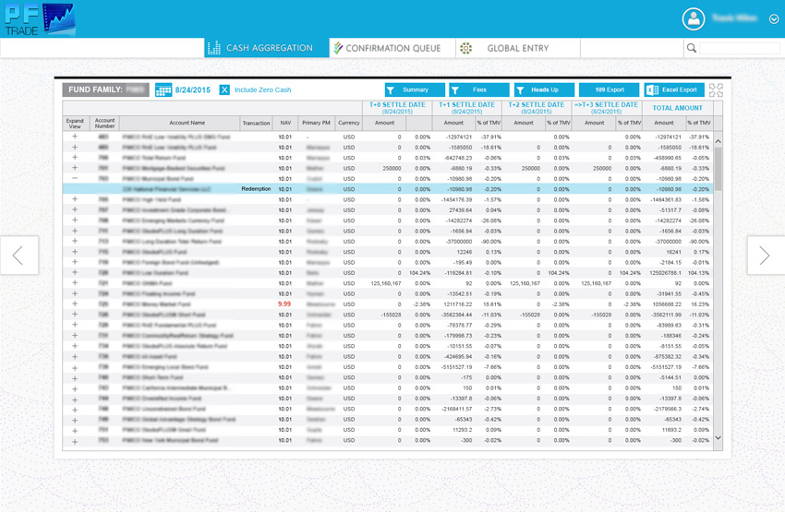
Task: Click into the search input field
Action: pos(739,48)
